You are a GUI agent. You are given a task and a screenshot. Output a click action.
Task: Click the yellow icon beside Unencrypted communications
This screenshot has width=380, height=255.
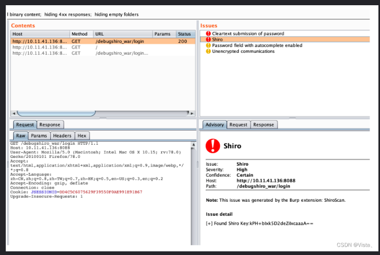pyautogui.click(x=208, y=51)
